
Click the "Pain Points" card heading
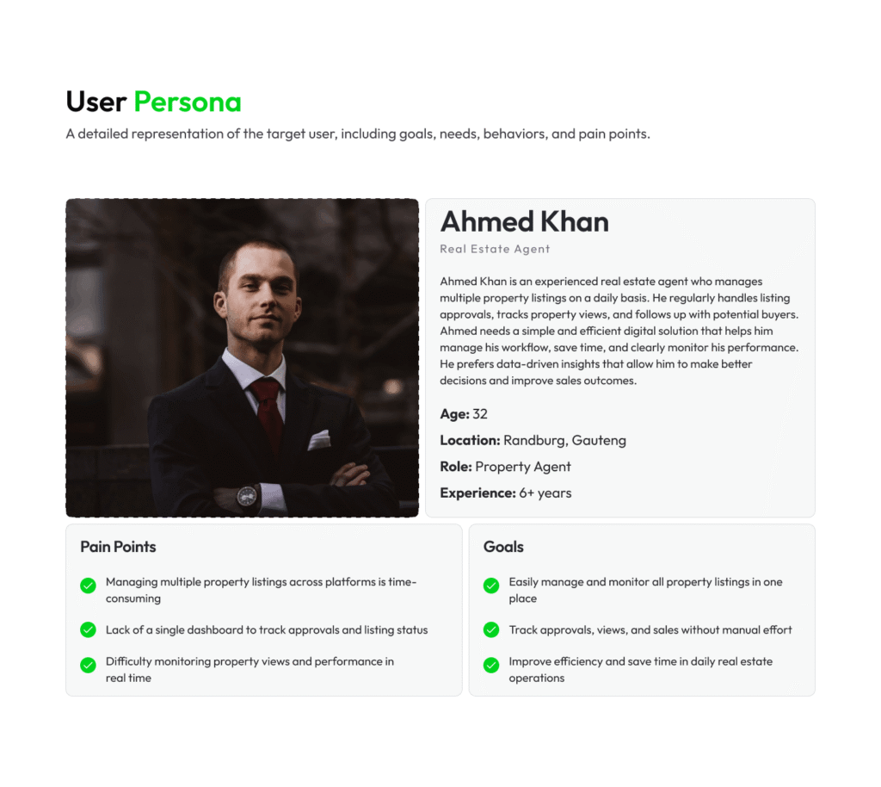pyautogui.click(x=118, y=547)
